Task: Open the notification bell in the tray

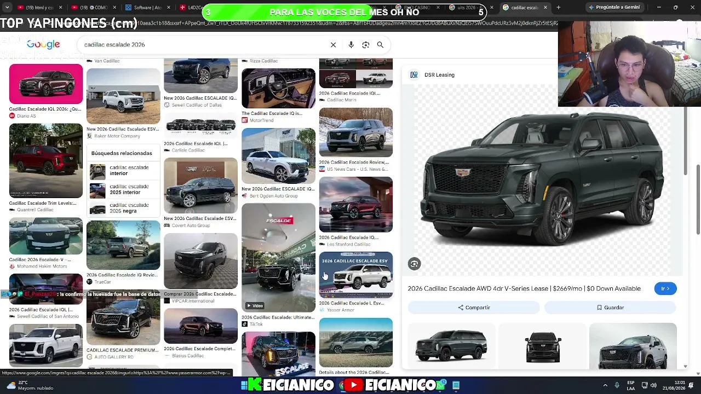Action: [692, 385]
